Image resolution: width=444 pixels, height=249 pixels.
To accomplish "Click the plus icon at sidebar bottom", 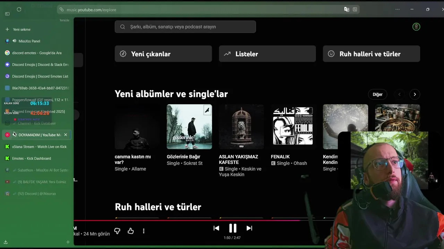I will tap(68, 242).
